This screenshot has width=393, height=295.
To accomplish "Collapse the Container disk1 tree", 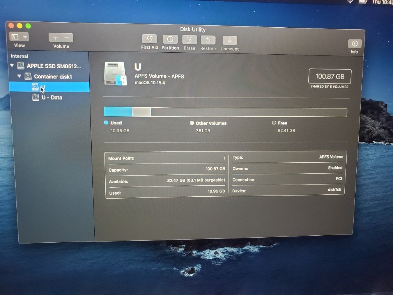I will click(x=19, y=76).
